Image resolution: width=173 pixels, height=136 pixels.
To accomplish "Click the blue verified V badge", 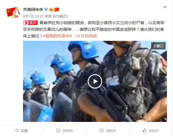I will (x=46, y=10).
